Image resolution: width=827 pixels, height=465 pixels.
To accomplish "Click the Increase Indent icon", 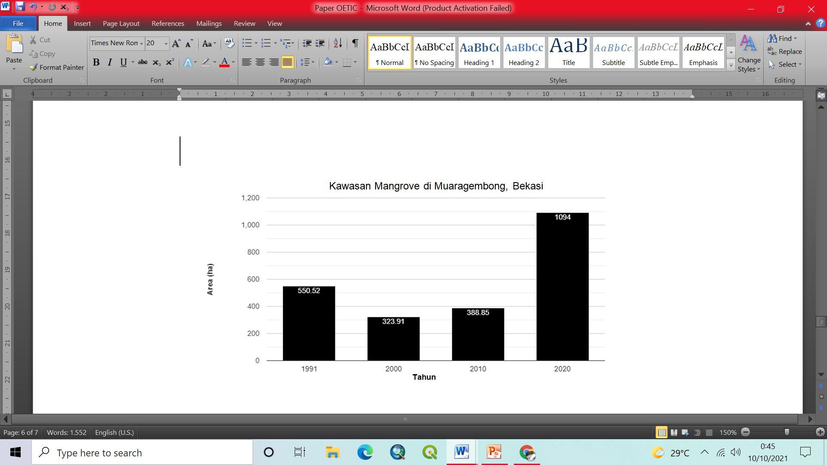I will point(320,43).
